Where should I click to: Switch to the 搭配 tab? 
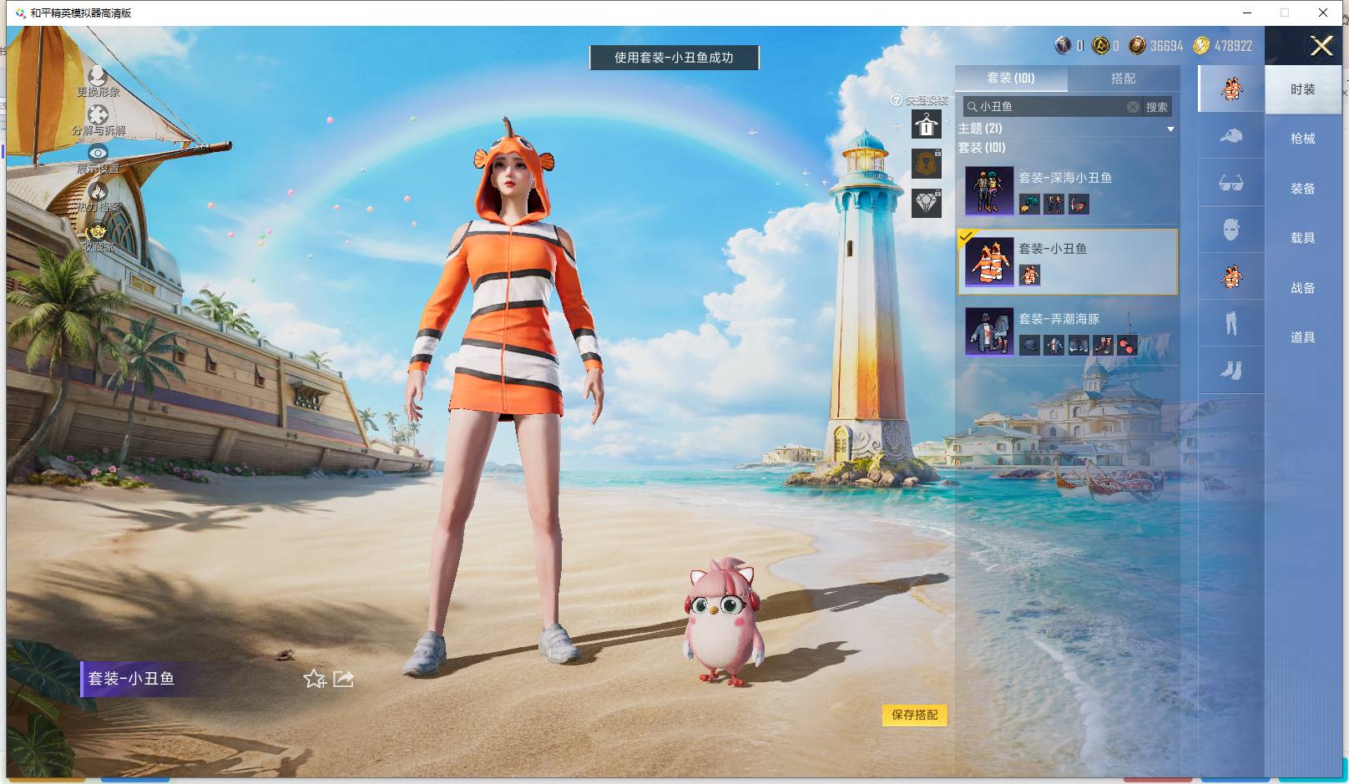point(1123,78)
